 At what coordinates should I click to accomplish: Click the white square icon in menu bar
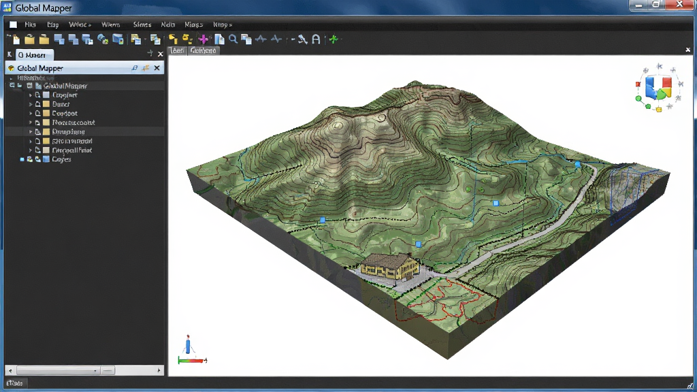(14, 24)
